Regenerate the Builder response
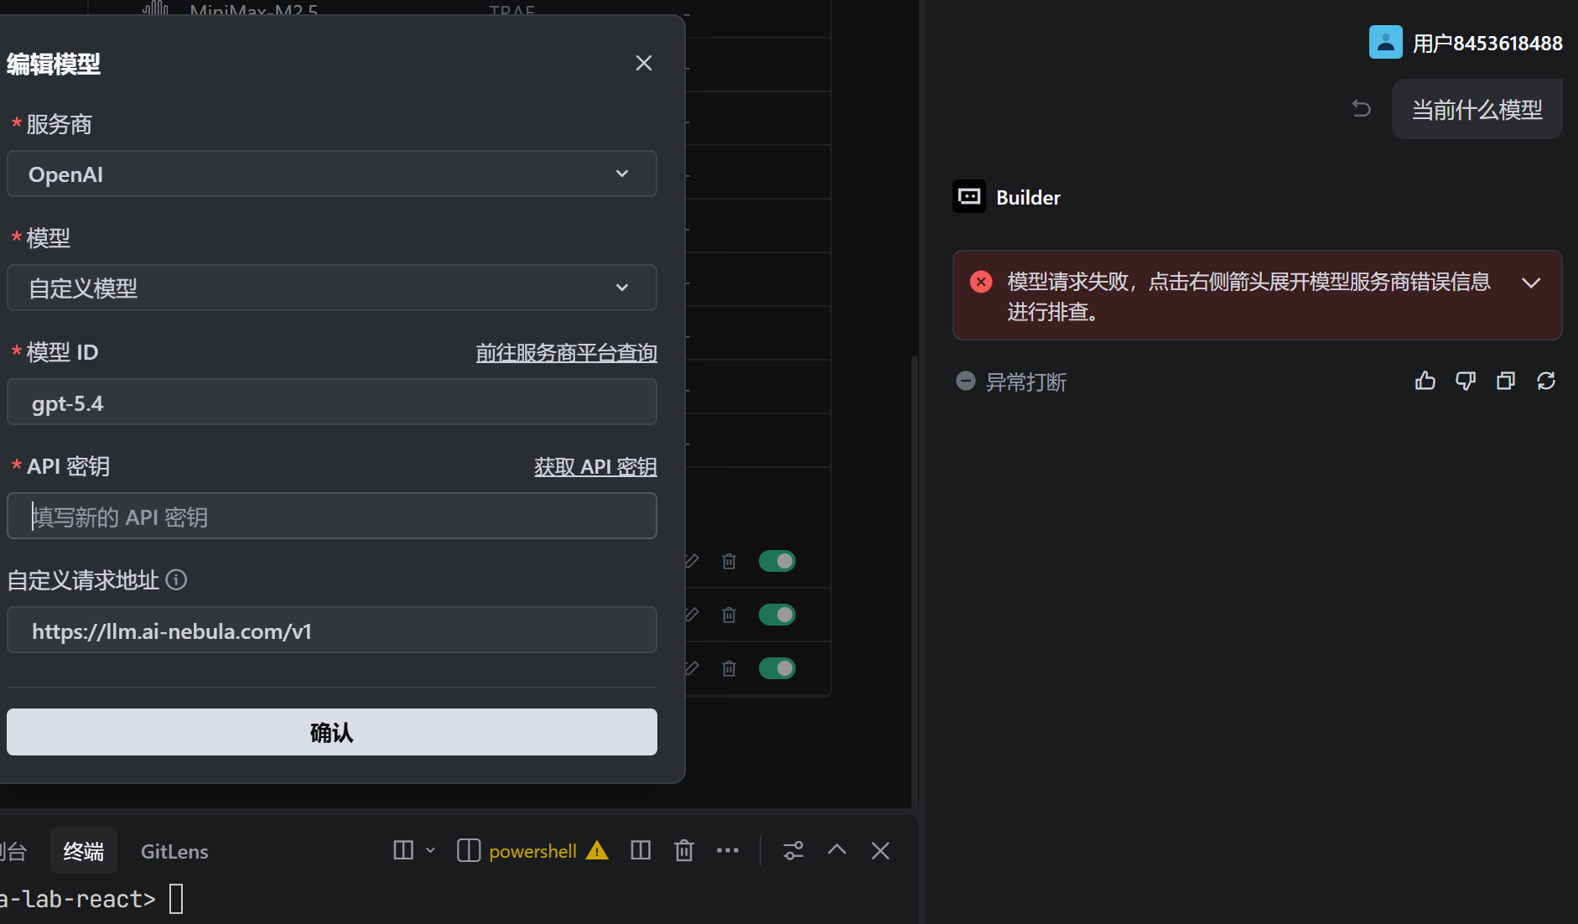The height and width of the screenshot is (924, 1578). 1546,381
